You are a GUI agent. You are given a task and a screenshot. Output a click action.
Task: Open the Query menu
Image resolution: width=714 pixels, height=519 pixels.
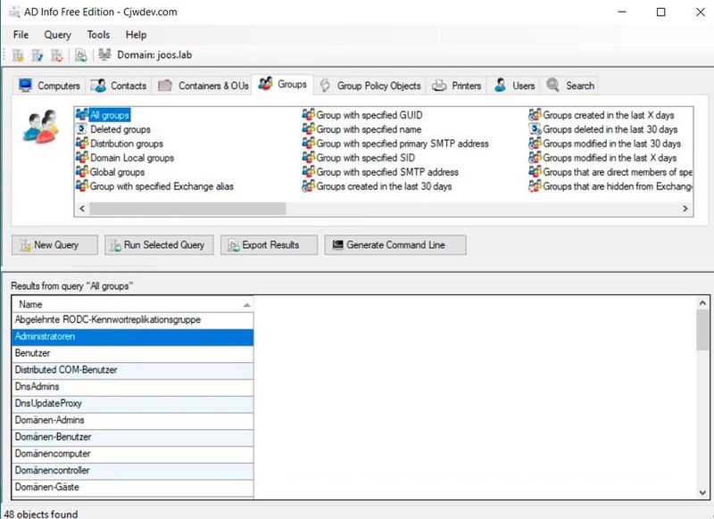pyautogui.click(x=56, y=34)
